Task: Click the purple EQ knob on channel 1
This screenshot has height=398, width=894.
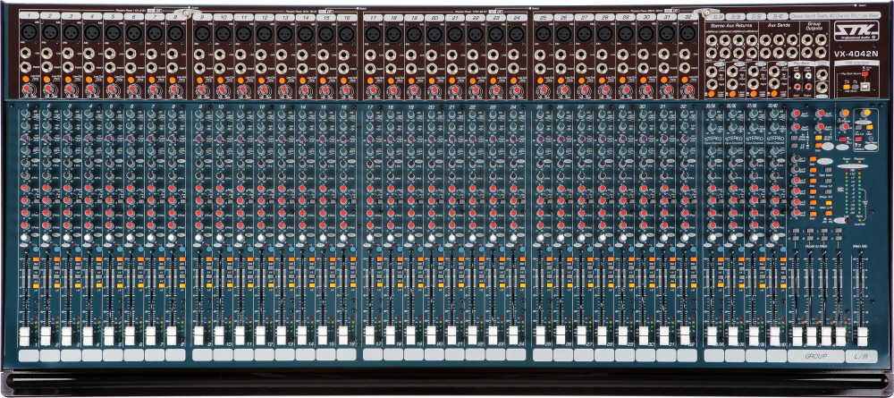Action: 26,139
